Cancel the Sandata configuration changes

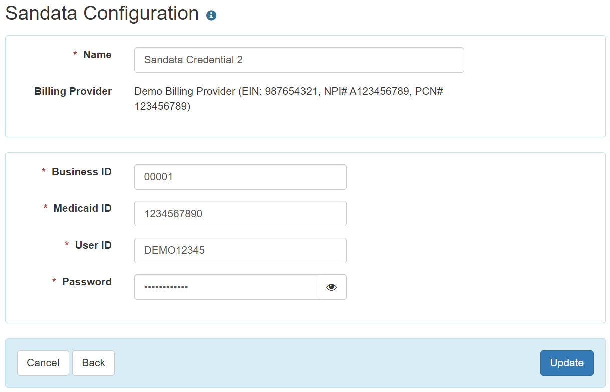point(43,363)
